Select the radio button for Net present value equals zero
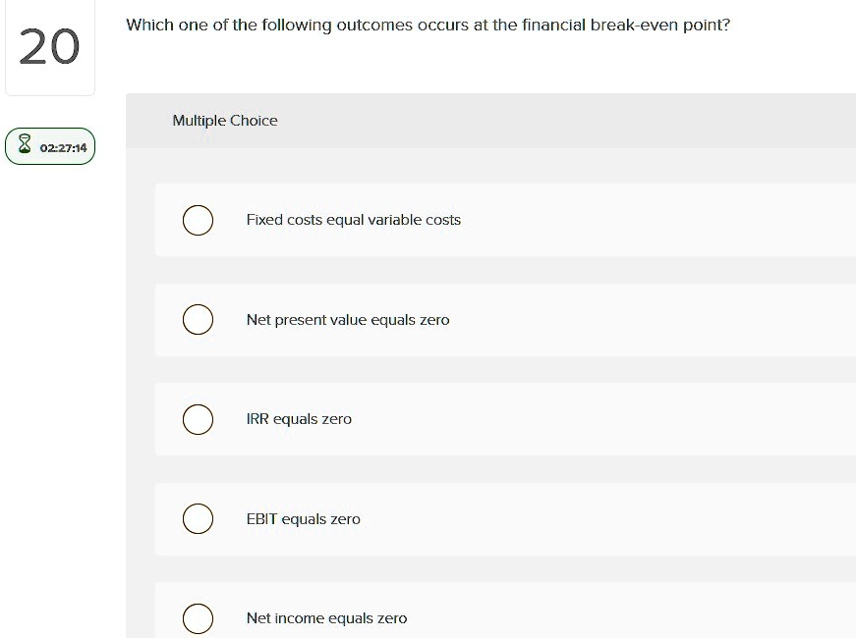 tap(198, 319)
